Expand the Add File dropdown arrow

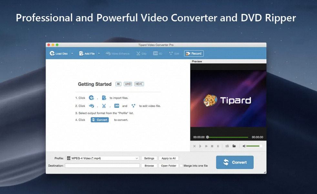(99, 53)
